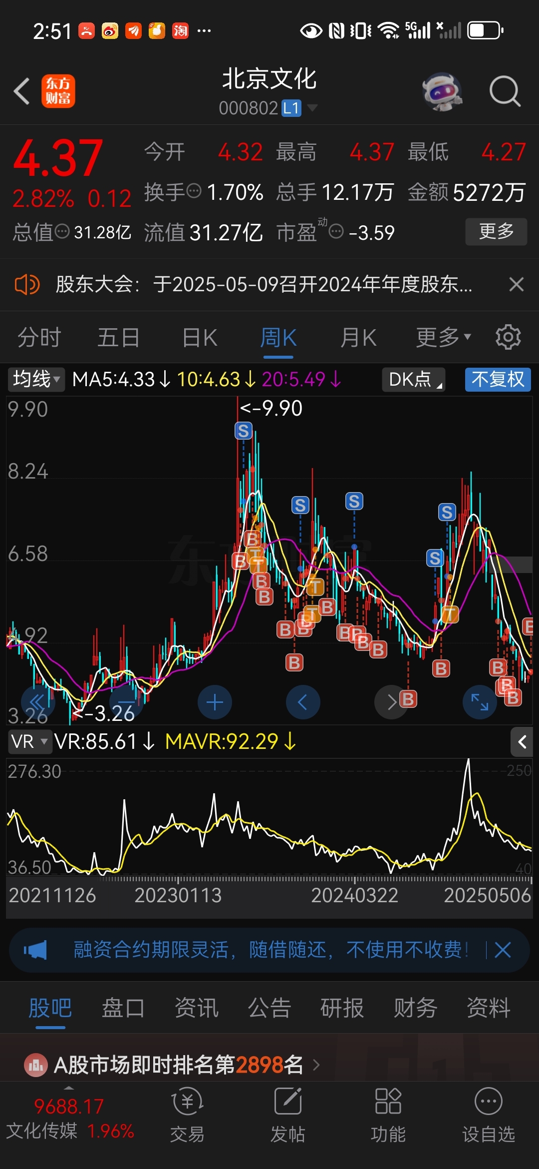The width and height of the screenshot is (539, 1169).
Task: Toggle the DK点 signal button
Action: click(413, 379)
